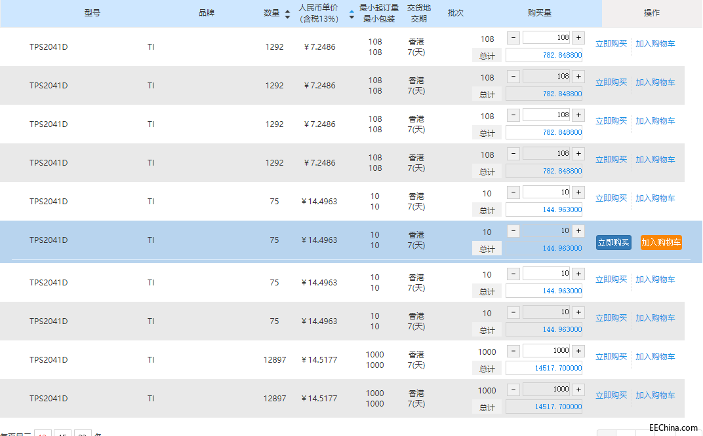
Task: Click 立即购买 in row just below highlighted row
Action: 611,279
